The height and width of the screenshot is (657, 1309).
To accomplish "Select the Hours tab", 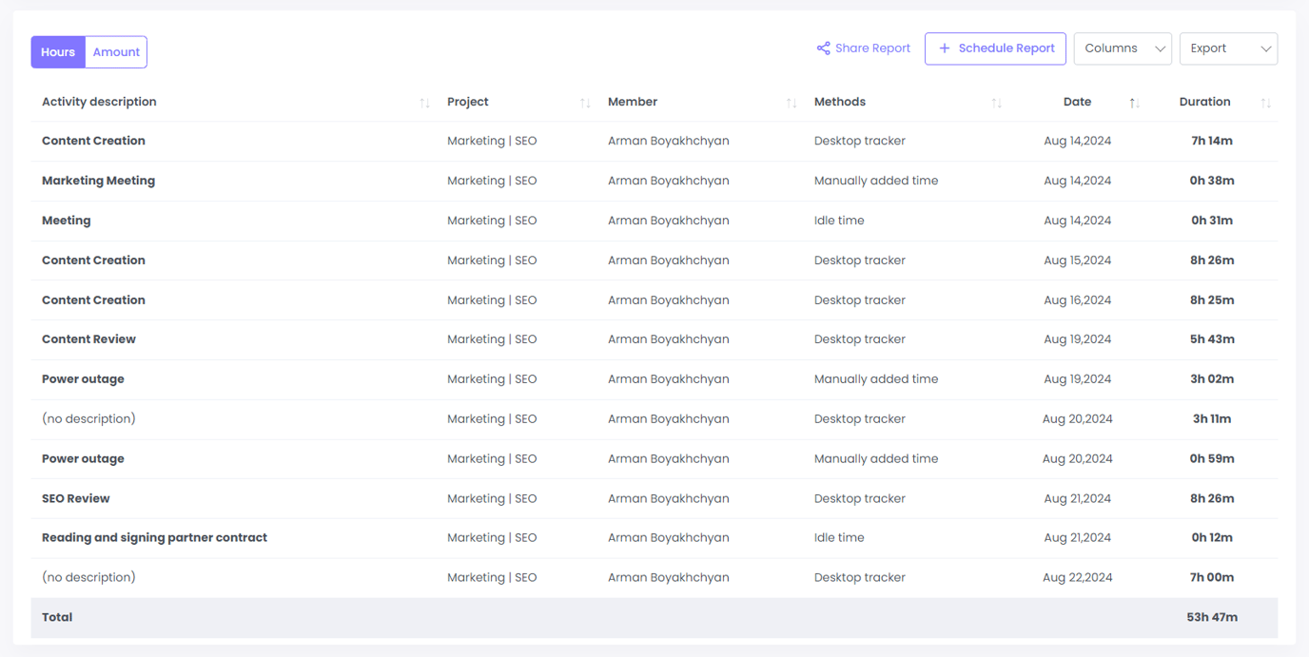I will (57, 51).
